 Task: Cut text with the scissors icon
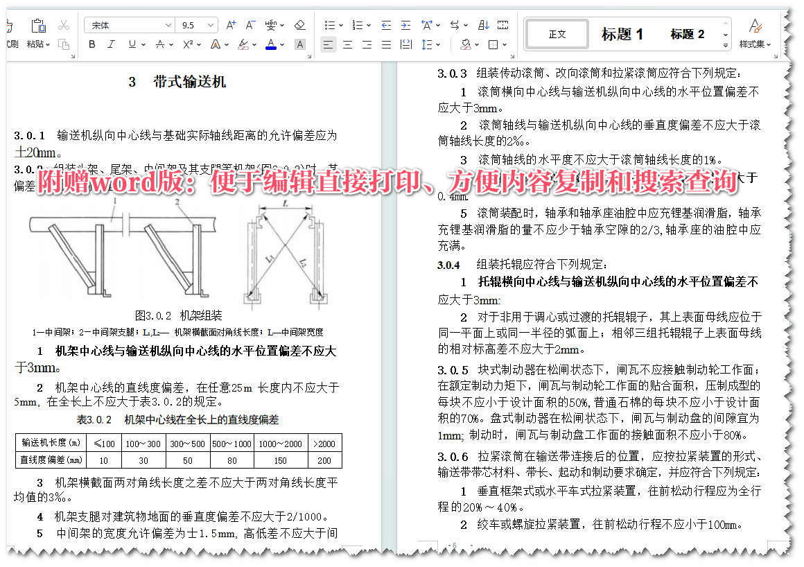(63, 26)
